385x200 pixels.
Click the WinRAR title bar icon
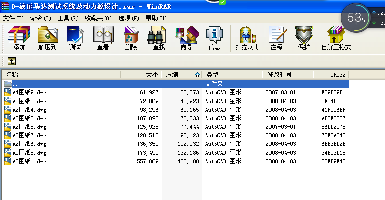tap(5, 6)
